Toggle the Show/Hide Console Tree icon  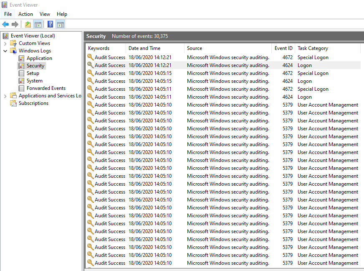[38, 24]
